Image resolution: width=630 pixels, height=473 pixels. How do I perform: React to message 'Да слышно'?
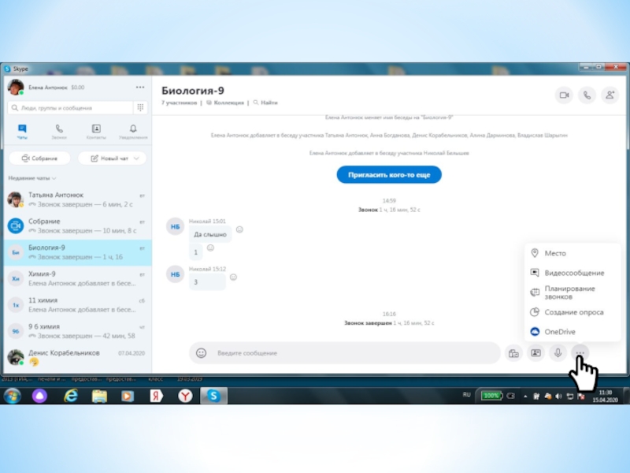coord(239,229)
